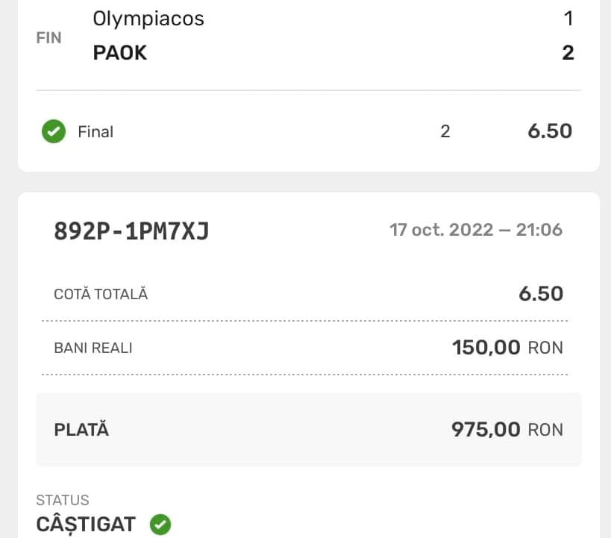Screen dimensions: 611x538
Task: Click the BANI REALI label
Action: pos(93,348)
